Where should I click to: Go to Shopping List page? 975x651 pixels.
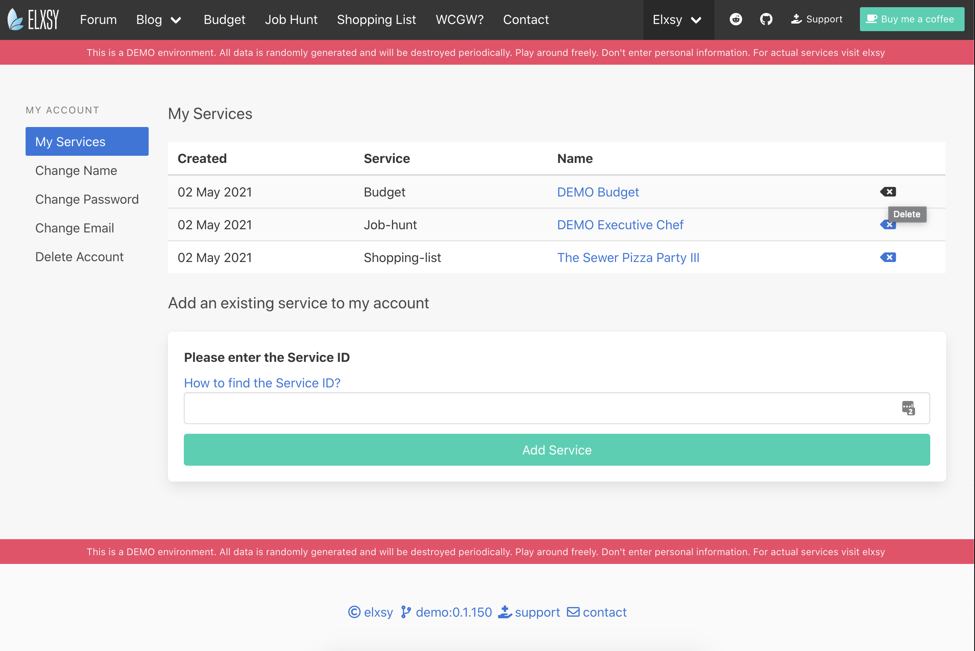[x=376, y=20]
